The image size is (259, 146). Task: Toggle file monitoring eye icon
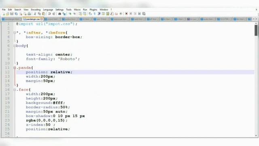(121, 14)
